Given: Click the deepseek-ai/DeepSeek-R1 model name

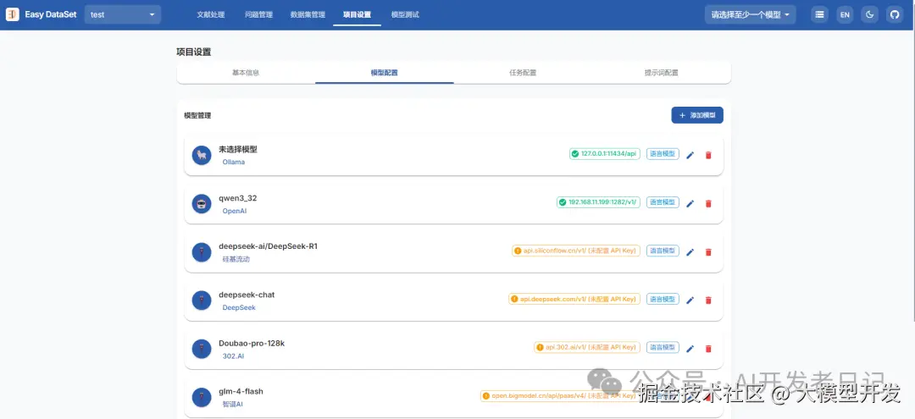Looking at the screenshot, I should click(x=268, y=246).
